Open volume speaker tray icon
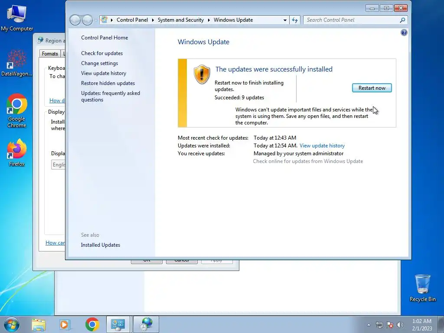This screenshot has width=444, height=333. tap(400, 325)
